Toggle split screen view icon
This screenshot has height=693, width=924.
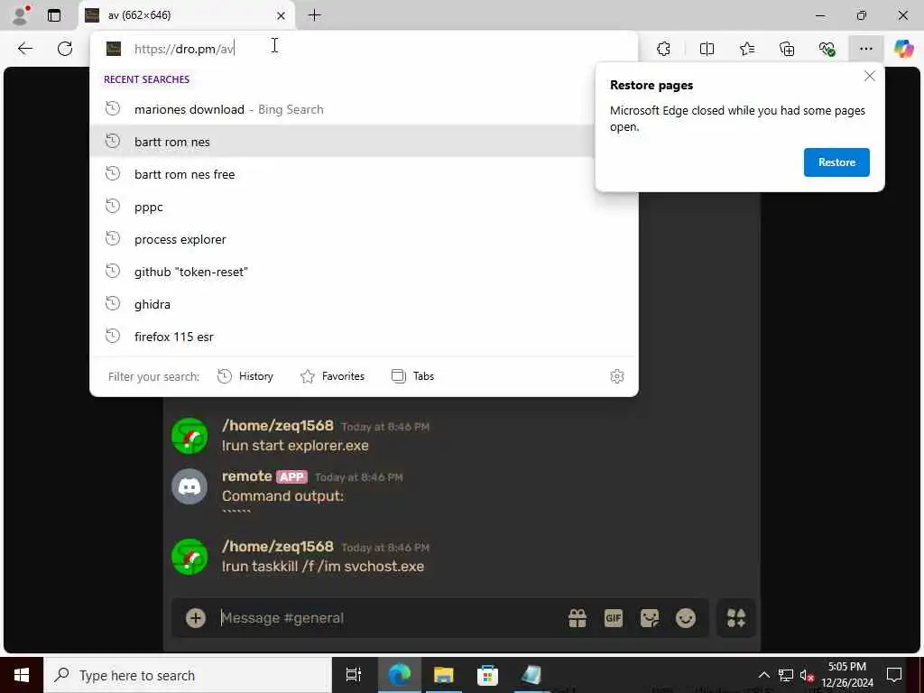(x=707, y=49)
